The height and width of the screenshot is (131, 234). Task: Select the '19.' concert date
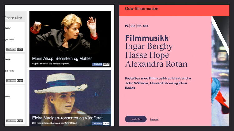click(x=127, y=26)
